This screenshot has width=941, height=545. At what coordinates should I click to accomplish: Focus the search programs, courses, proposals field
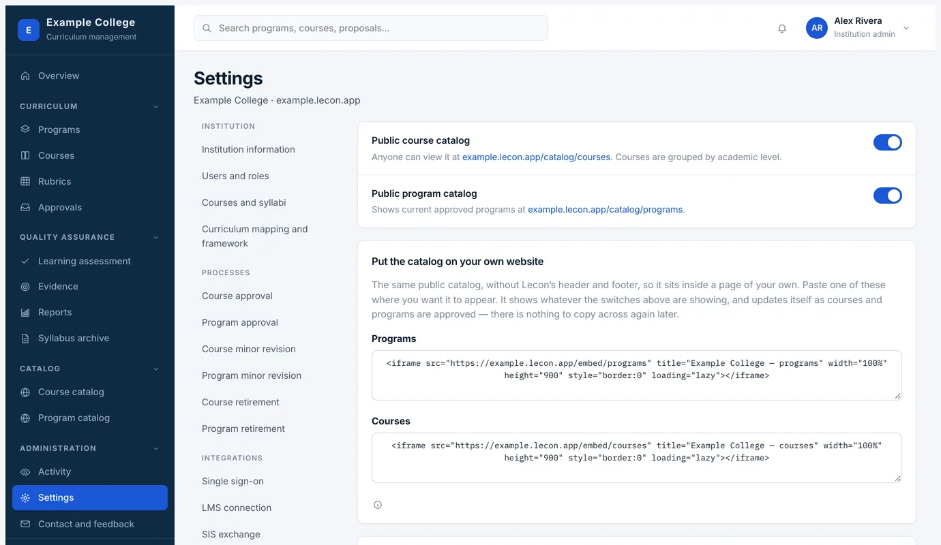[x=371, y=28]
